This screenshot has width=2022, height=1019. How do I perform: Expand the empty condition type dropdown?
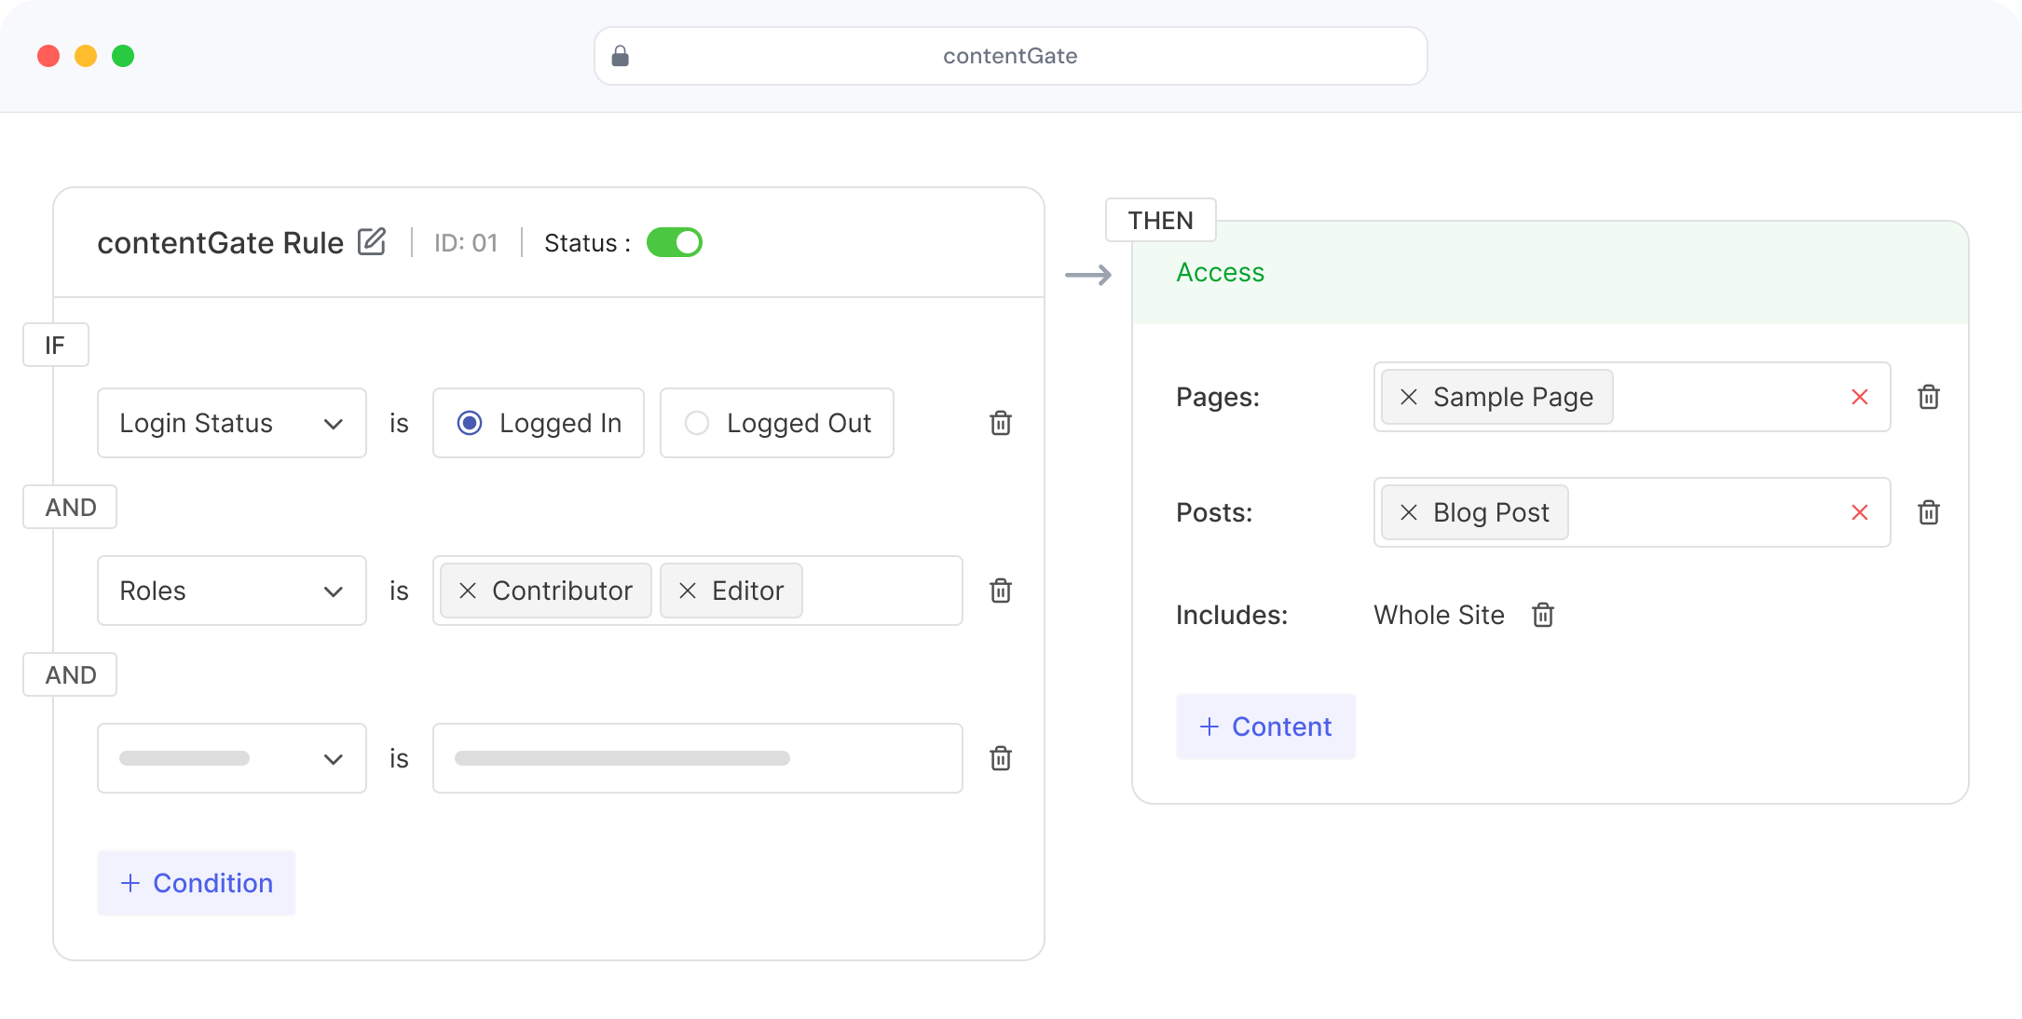click(x=231, y=758)
